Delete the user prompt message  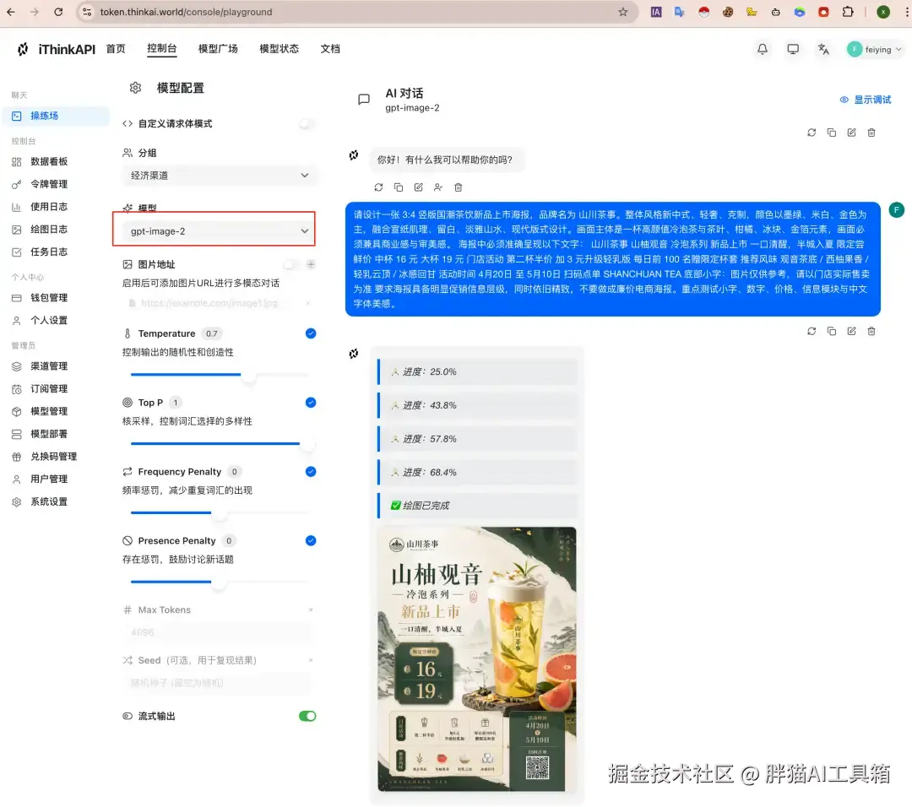click(871, 332)
